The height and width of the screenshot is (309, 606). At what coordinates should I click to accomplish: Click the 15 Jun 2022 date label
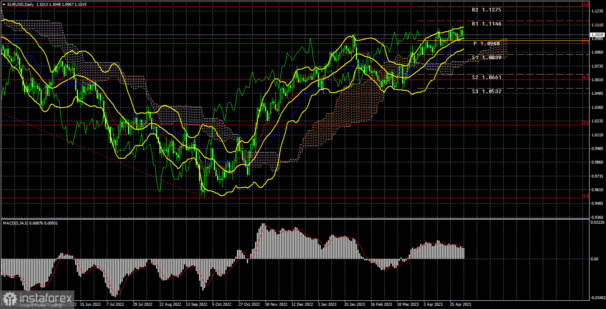click(90, 304)
